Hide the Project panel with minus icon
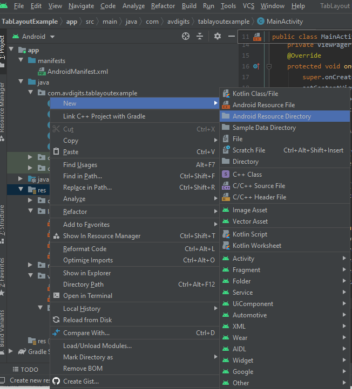 [x=232, y=37]
